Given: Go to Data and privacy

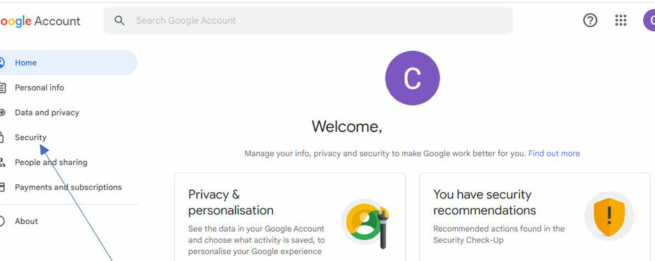Looking at the screenshot, I should tap(47, 113).
